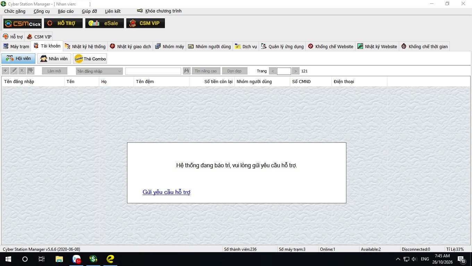472x266 pixels.
Task: Click the Tìm nâng cao button
Action: point(206,71)
